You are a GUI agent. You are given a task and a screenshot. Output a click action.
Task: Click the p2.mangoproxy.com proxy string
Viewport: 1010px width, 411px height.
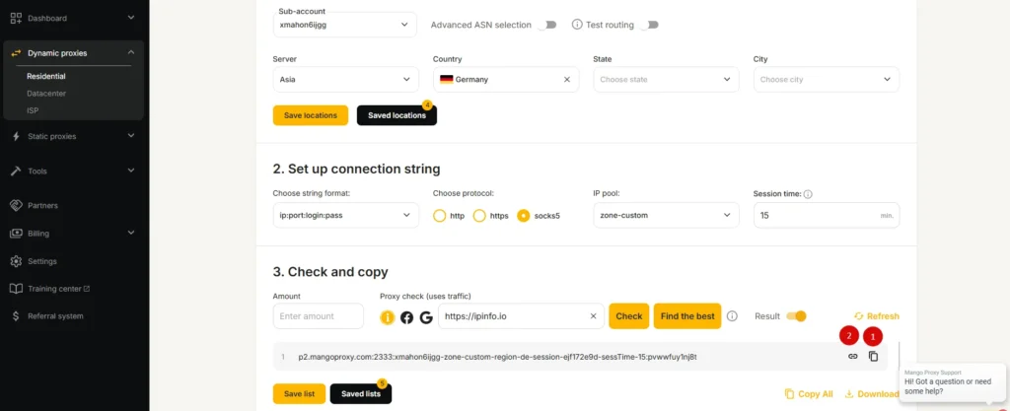click(497, 357)
